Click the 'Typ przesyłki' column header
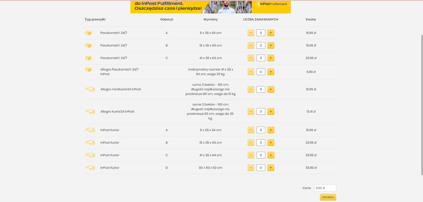This screenshot has height=202, width=423. click(95, 19)
